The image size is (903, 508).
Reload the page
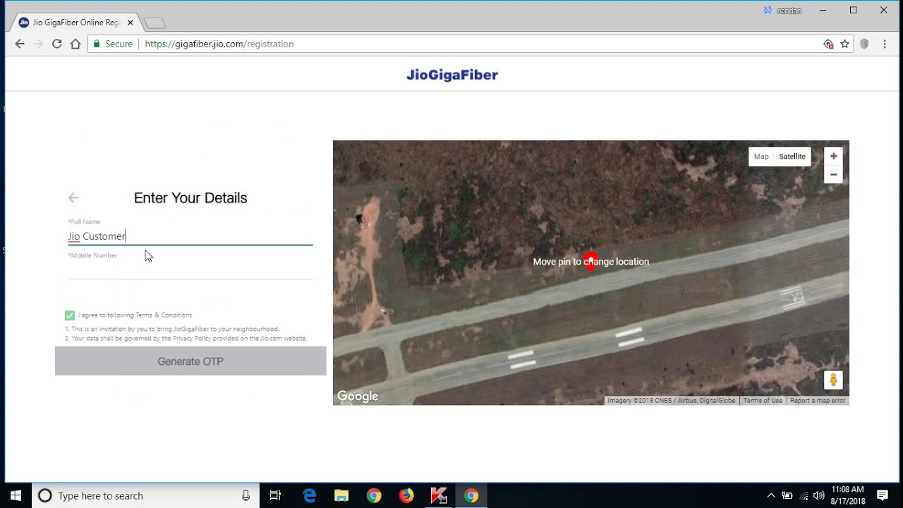[x=56, y=44]
